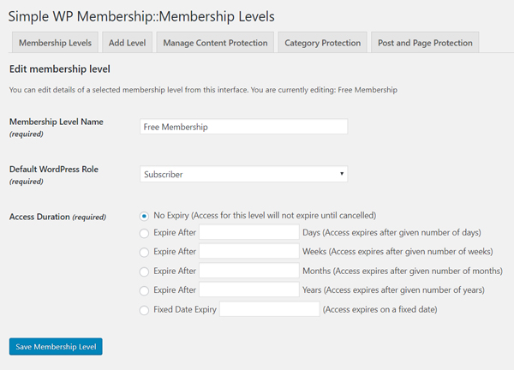Select the No Expiry radio button
This screenshot has width=514, height=370.
[x=144, y=216]
